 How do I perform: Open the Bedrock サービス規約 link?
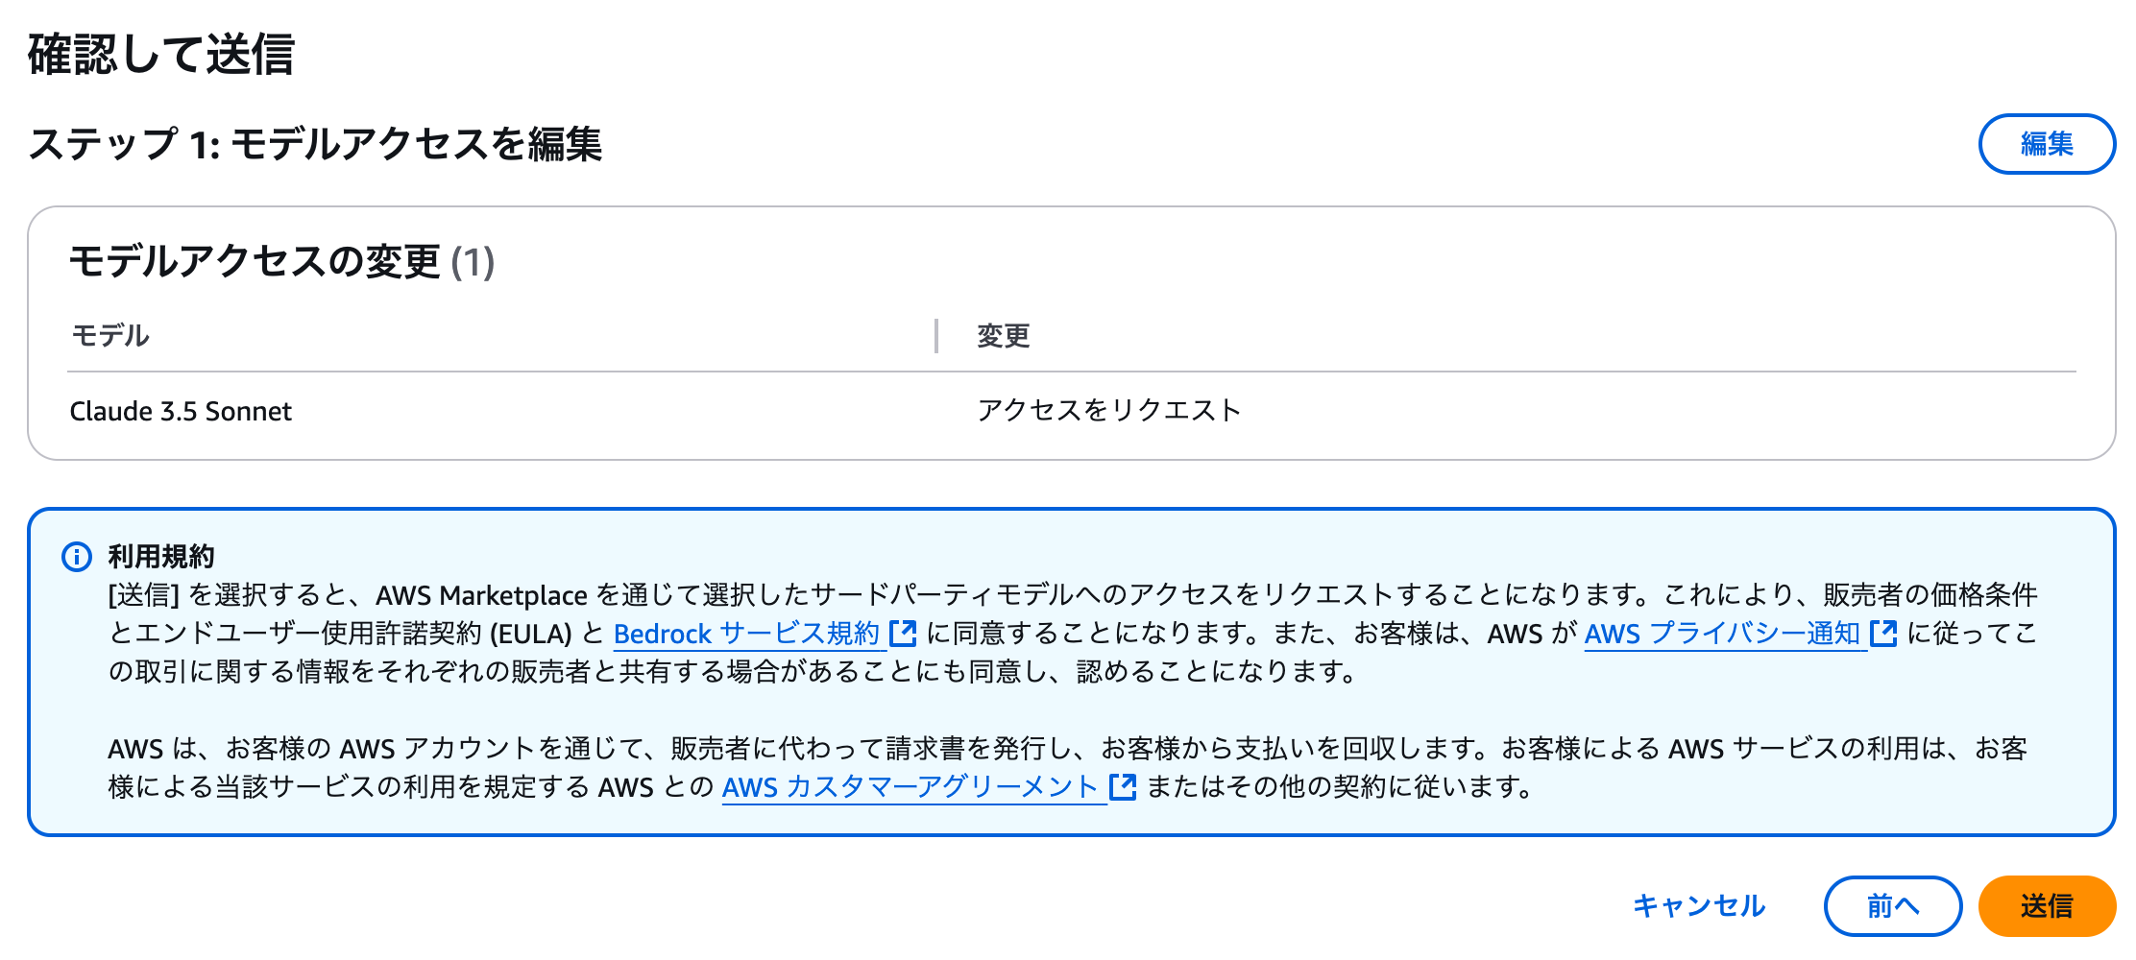pos(749,634)
